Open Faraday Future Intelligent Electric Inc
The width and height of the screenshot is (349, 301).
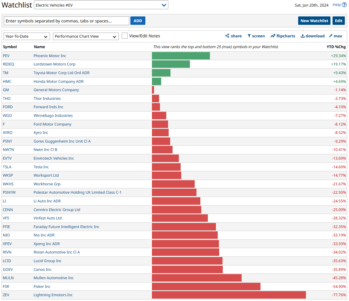coord(66,227)
